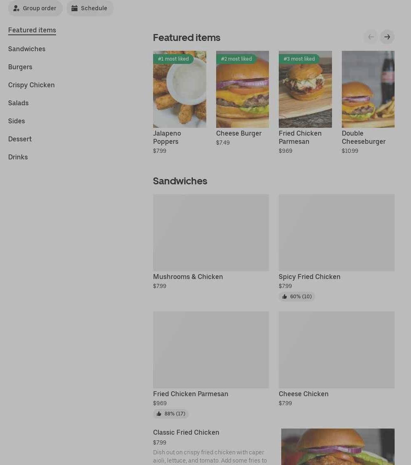Select the #3 most liked badge

point(299,59)
